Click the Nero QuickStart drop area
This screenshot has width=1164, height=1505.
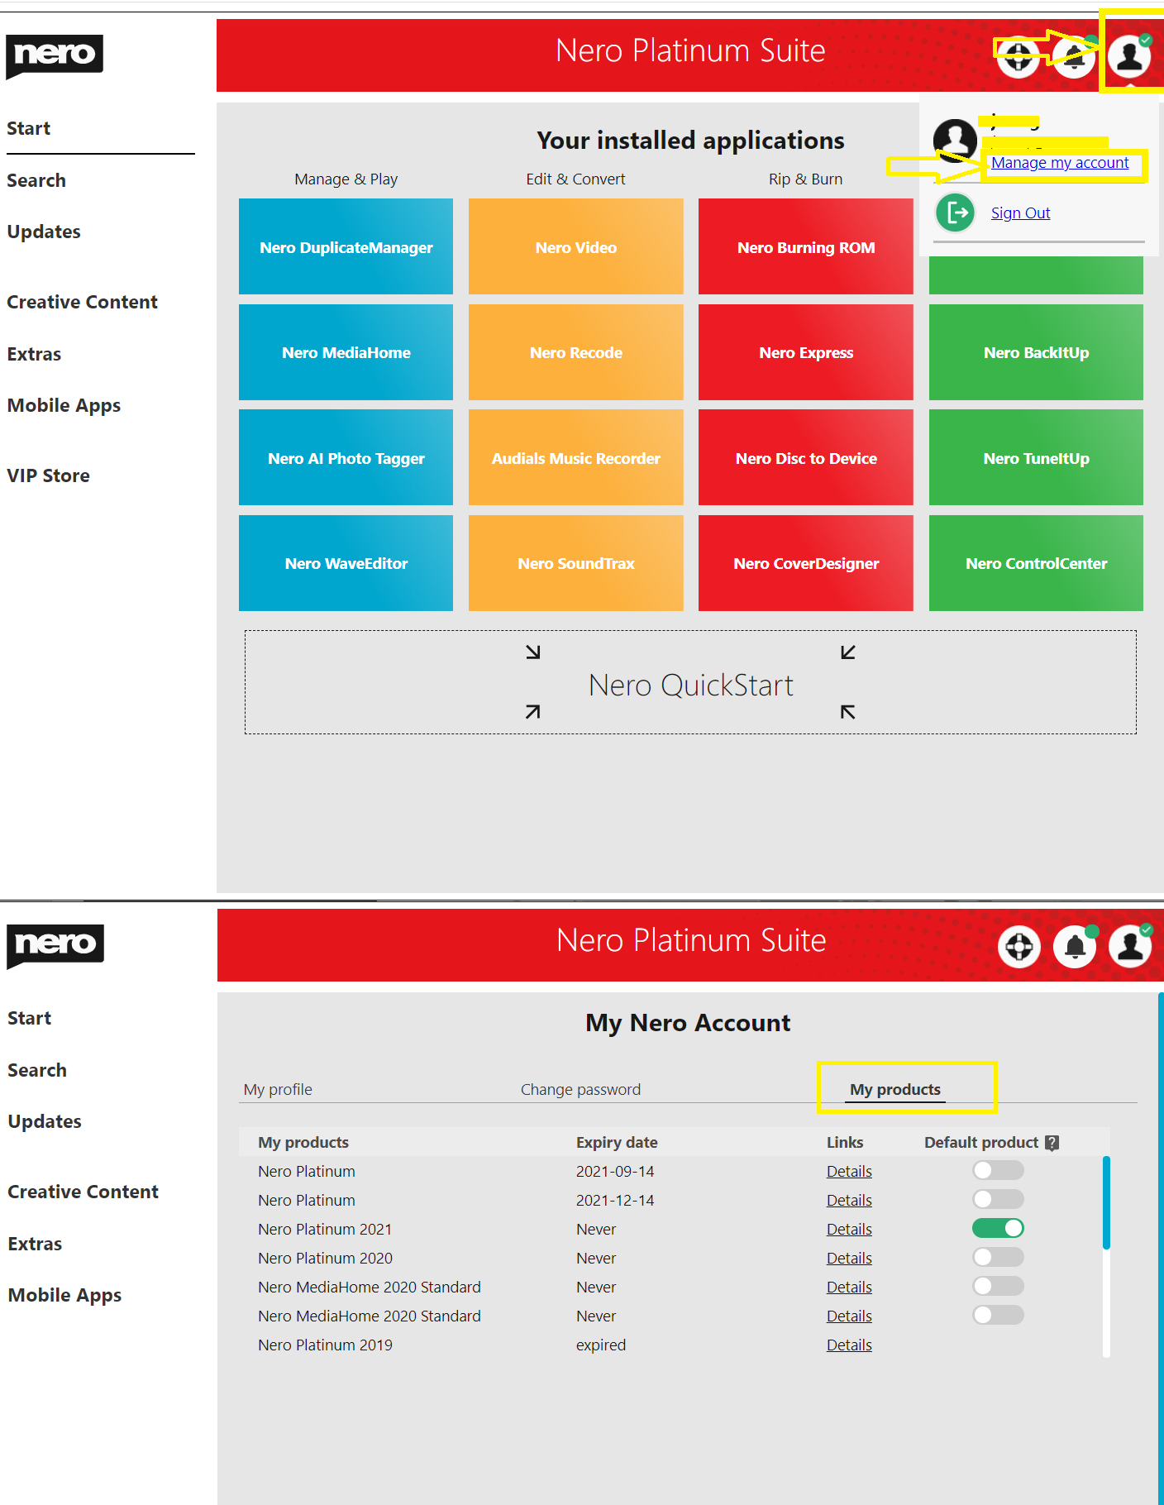[x=690, y=682]
